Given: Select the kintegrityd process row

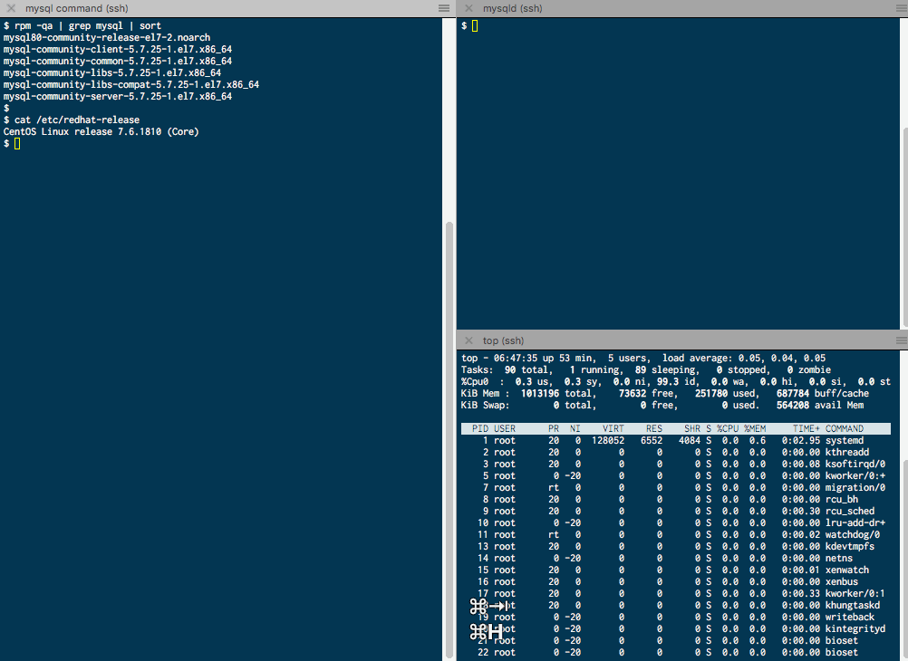Looking at the screenshot, I should 676,628.
